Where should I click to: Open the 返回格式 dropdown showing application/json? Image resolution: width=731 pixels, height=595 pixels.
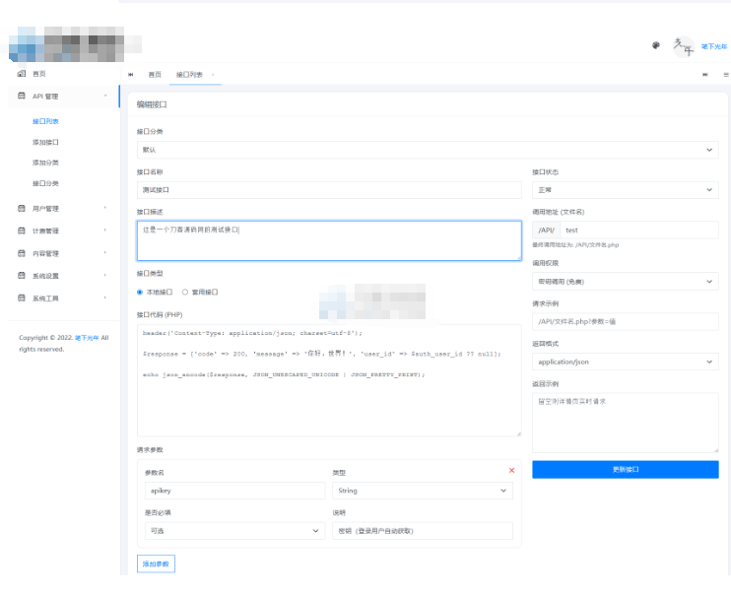[x=625, y=362]
